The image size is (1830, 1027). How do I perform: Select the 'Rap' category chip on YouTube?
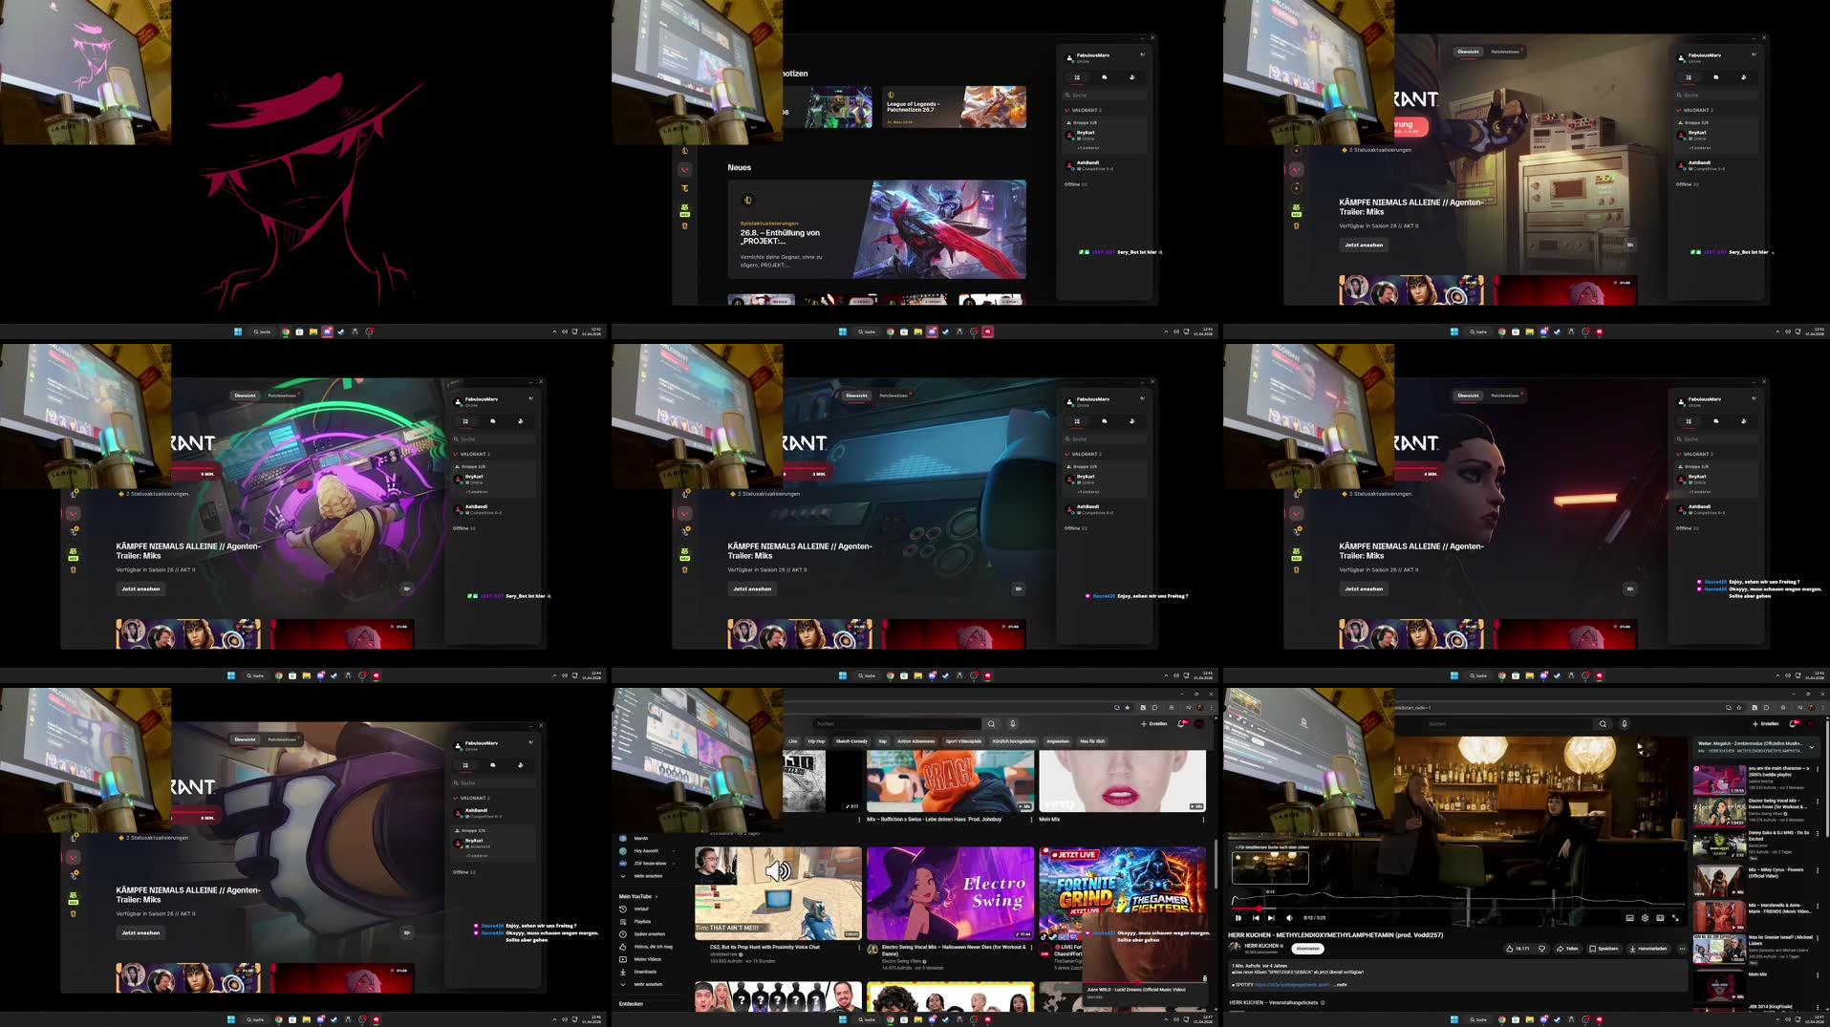click(883, 740)
